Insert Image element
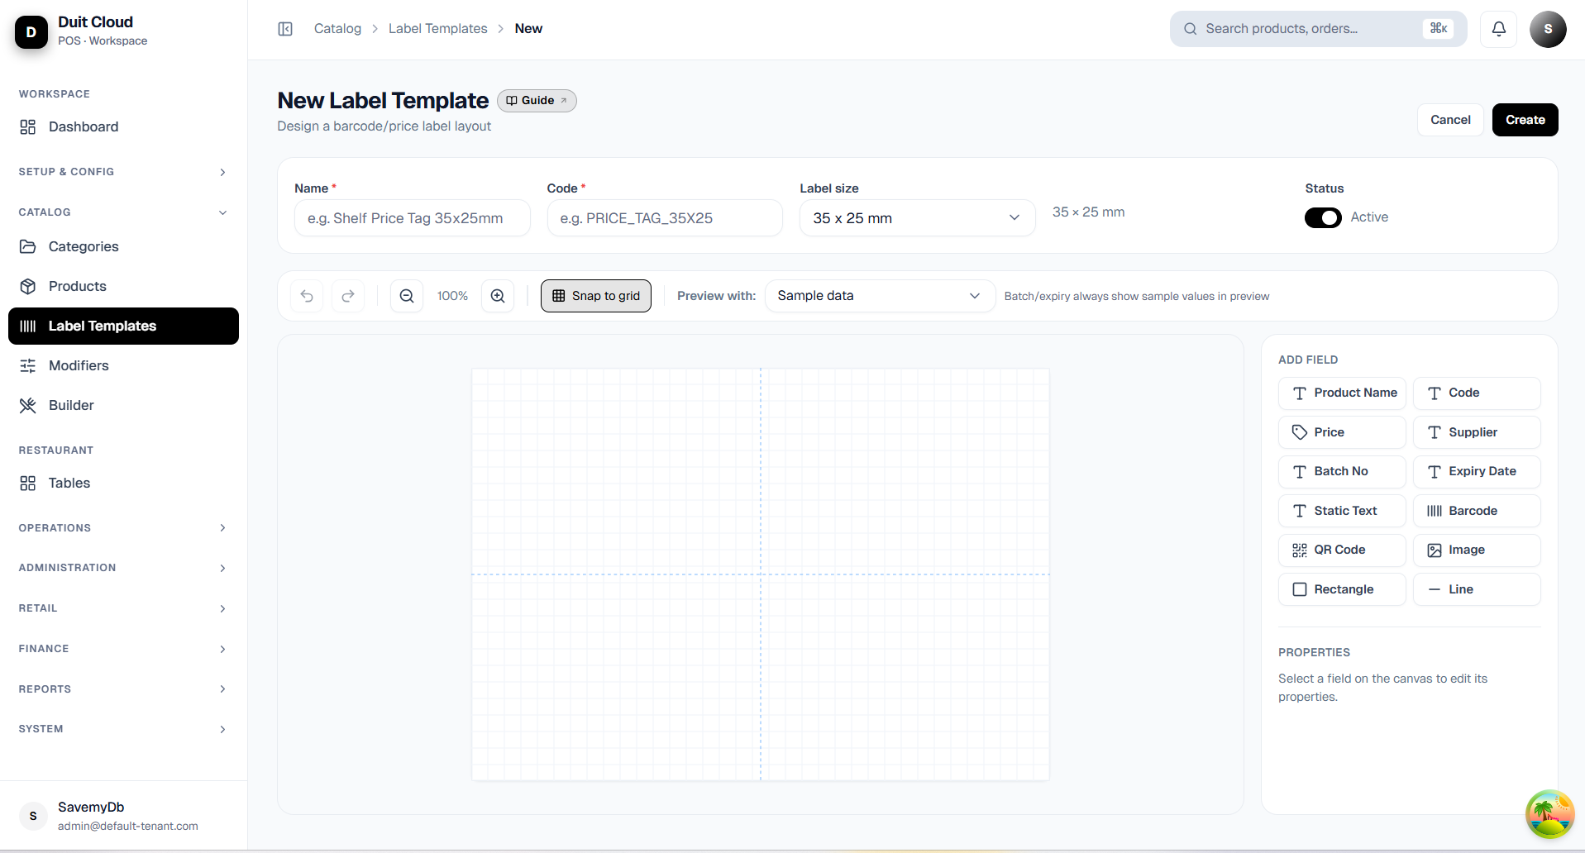The image size is (1585, 853). 1477,550
